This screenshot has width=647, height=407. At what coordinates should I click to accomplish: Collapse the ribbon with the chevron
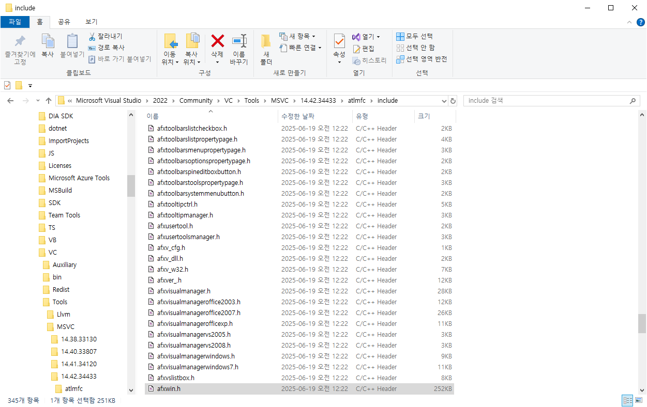(629, 22)
